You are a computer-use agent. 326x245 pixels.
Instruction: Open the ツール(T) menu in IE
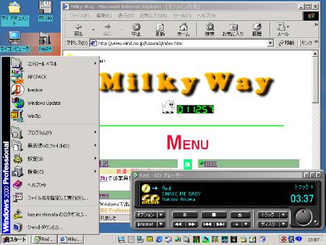tap(182, 16)
